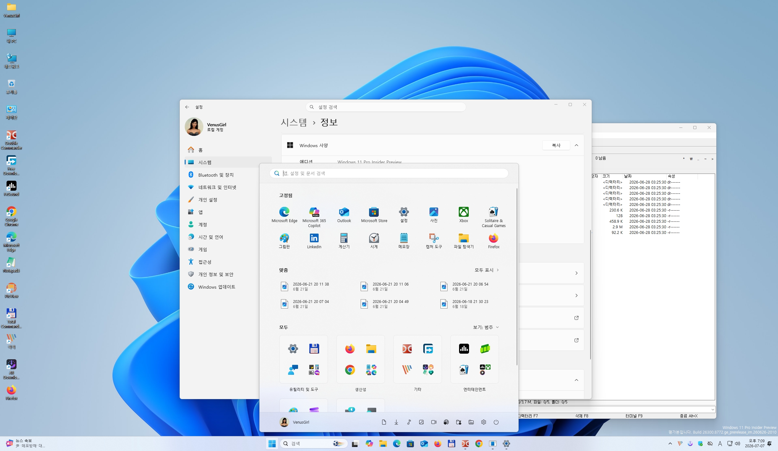This screenshot has width=778, height=451.
Task: Click the taskbar 검색 search box
Action: click(314, 444)
